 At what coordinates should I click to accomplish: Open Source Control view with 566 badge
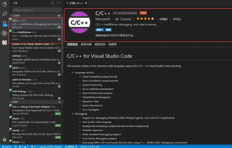(5, 23)
